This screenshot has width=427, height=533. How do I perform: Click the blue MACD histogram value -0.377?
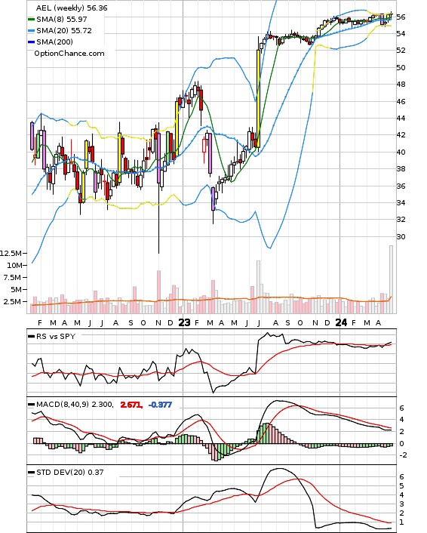coord(161,405)
